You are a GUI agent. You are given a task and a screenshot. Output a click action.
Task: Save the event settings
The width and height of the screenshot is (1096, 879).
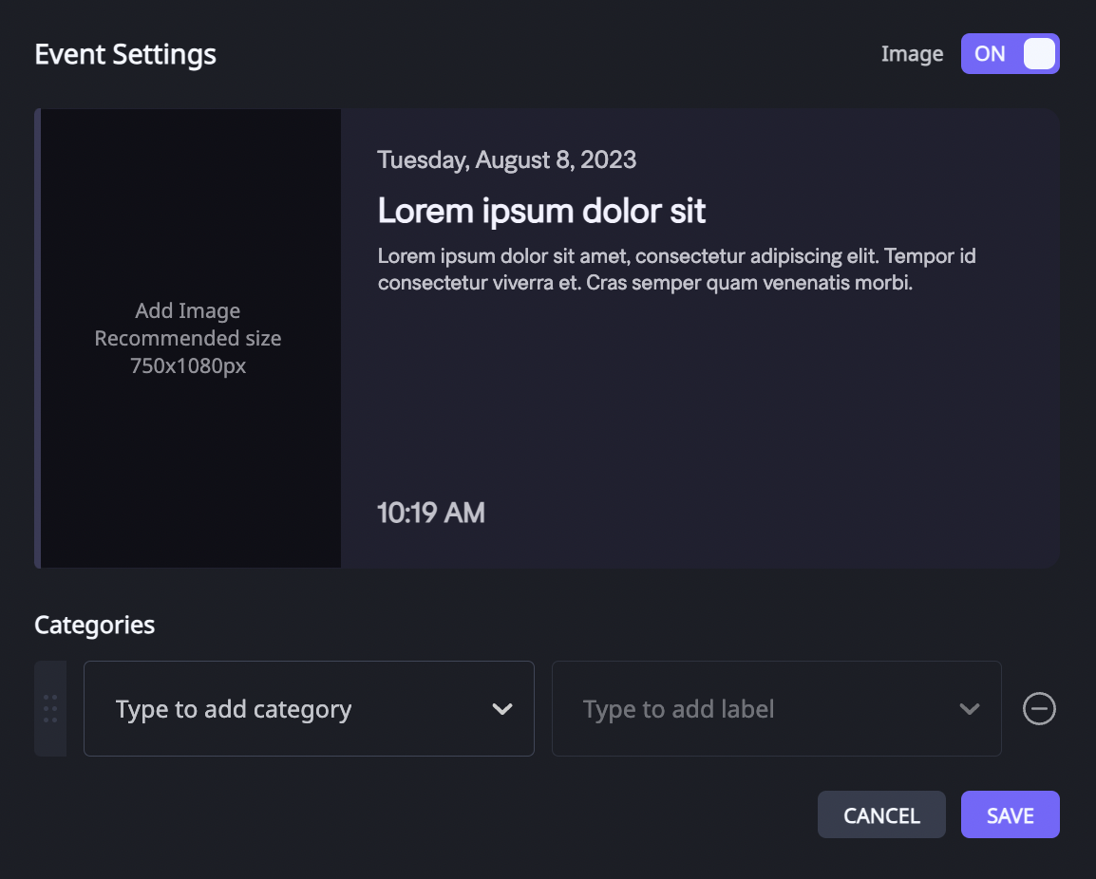point(1010,814)
